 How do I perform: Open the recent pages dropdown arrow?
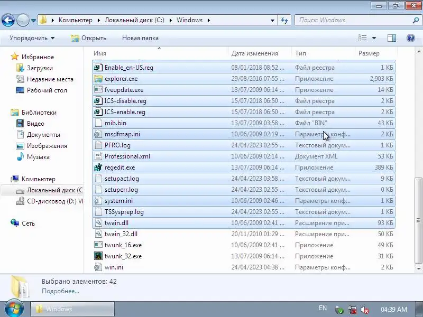(x=33, y=21)
